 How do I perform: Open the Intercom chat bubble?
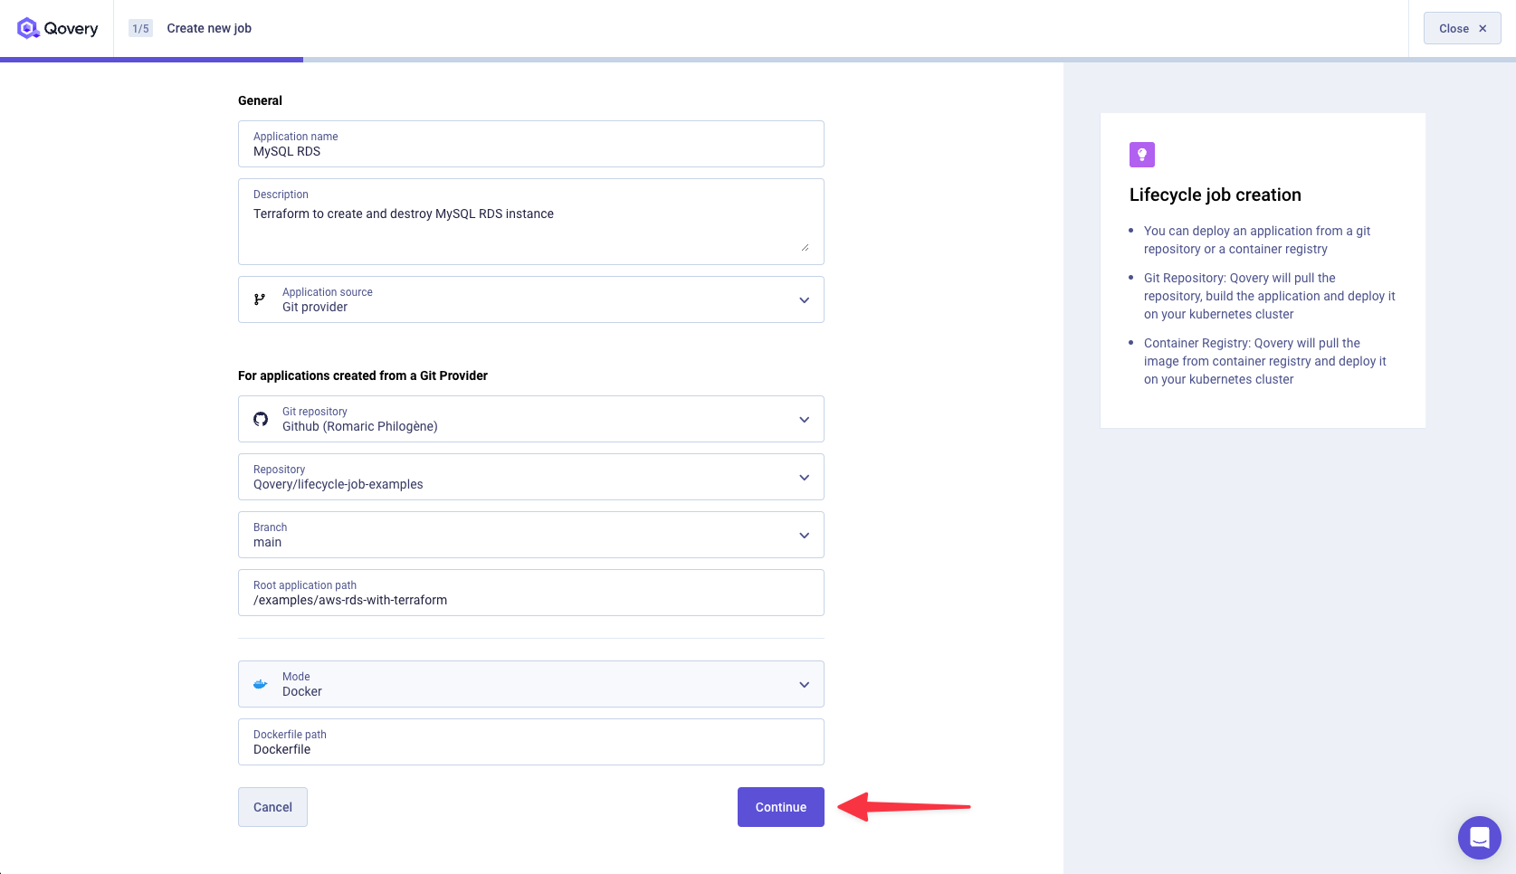(x=1479, y=838)
